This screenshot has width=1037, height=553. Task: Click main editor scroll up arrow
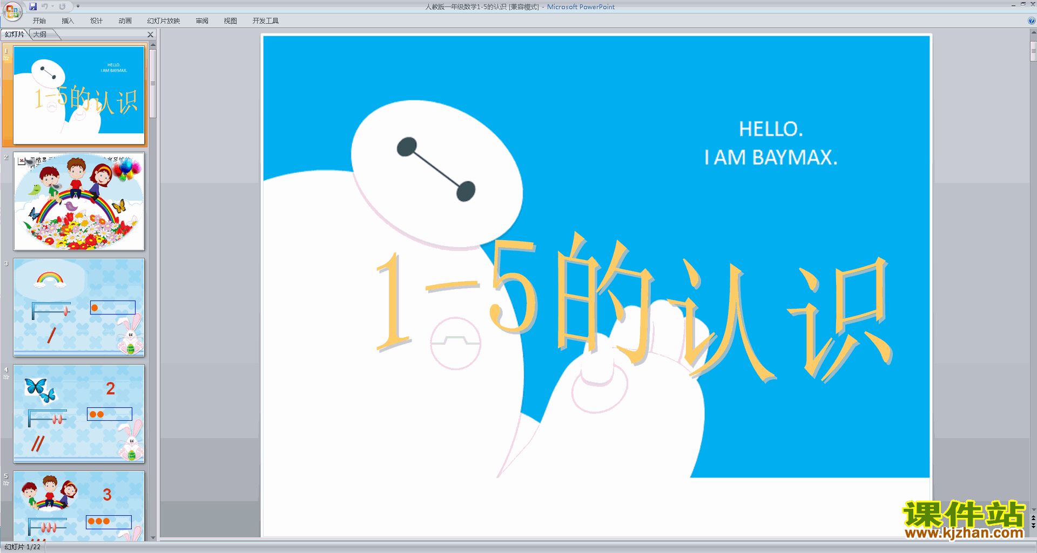[x=1033, y=32]
